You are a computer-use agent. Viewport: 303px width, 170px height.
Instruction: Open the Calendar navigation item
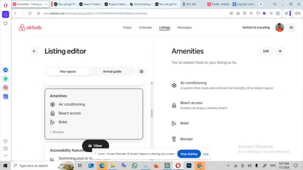click(145, 27)
